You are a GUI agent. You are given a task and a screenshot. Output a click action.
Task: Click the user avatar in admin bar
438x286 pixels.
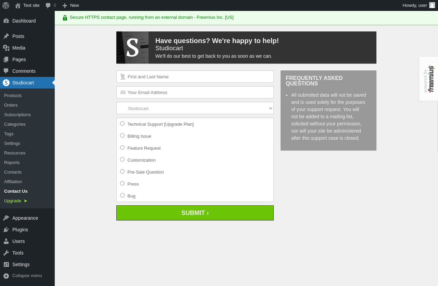coord(432,5)
